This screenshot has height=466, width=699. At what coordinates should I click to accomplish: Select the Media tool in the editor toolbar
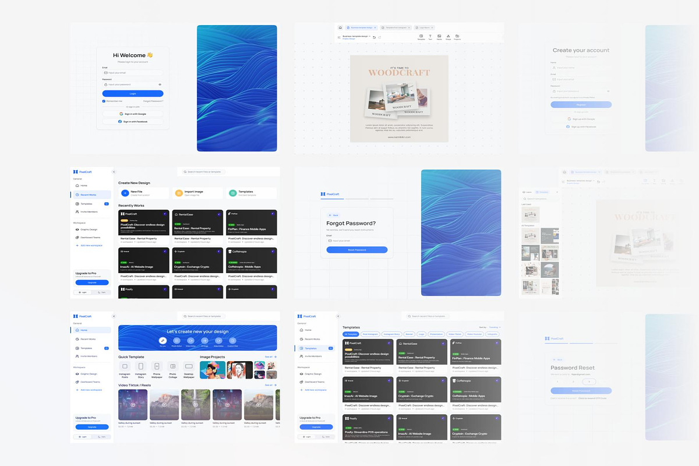pyautogui.click(x=439, y=37)
